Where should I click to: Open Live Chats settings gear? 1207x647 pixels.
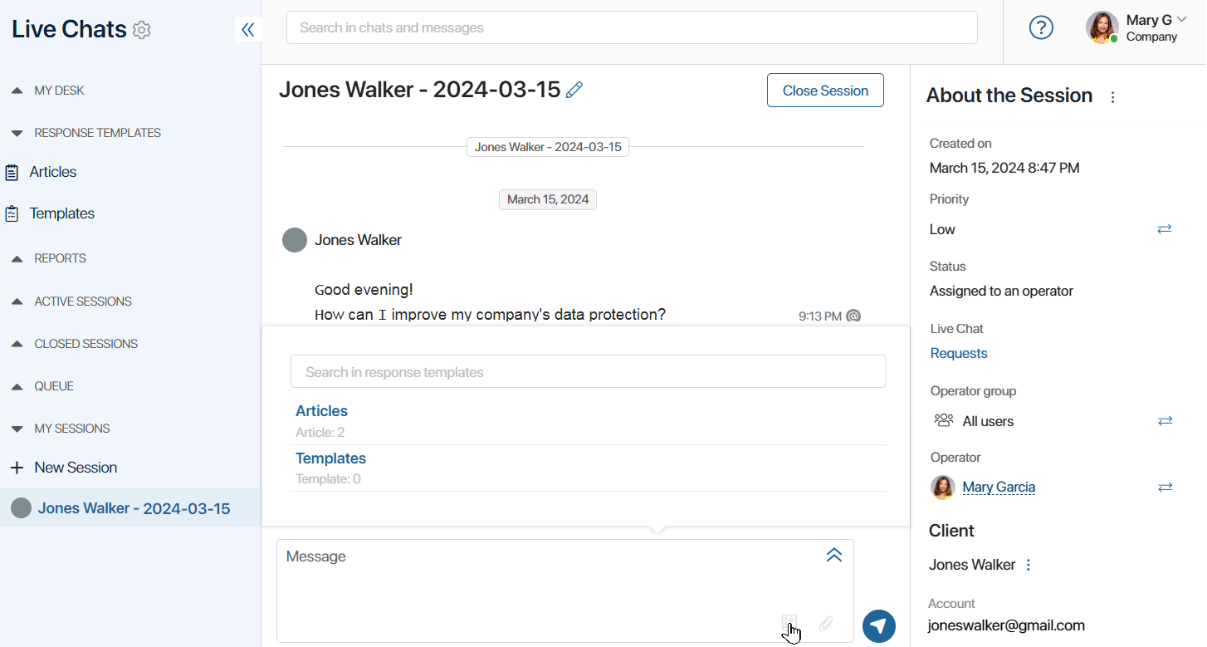pos(142,30)
